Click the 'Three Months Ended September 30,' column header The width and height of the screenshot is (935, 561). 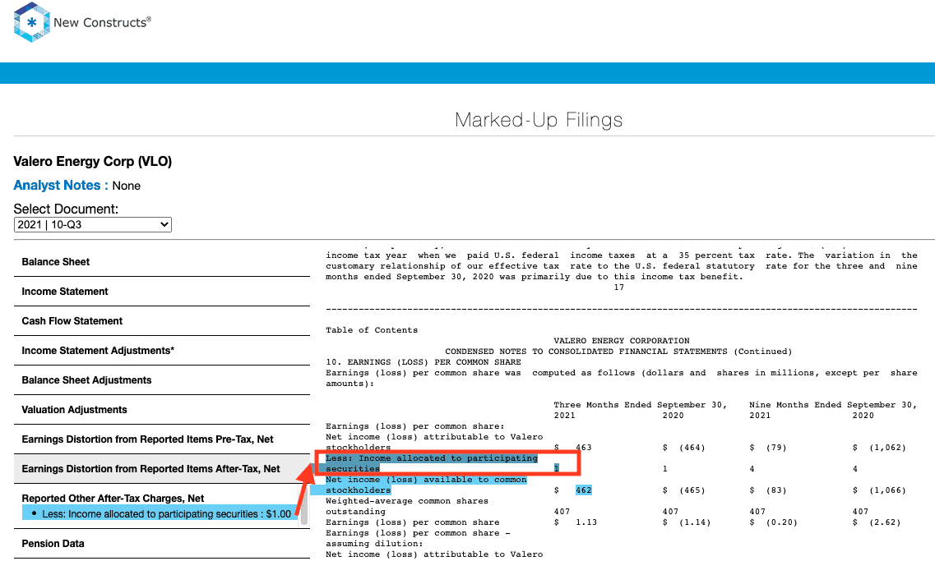641,405
